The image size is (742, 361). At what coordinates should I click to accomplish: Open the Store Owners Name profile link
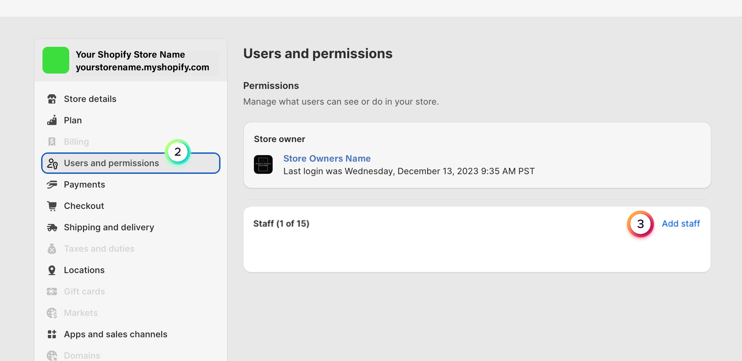tap(327, 158)
